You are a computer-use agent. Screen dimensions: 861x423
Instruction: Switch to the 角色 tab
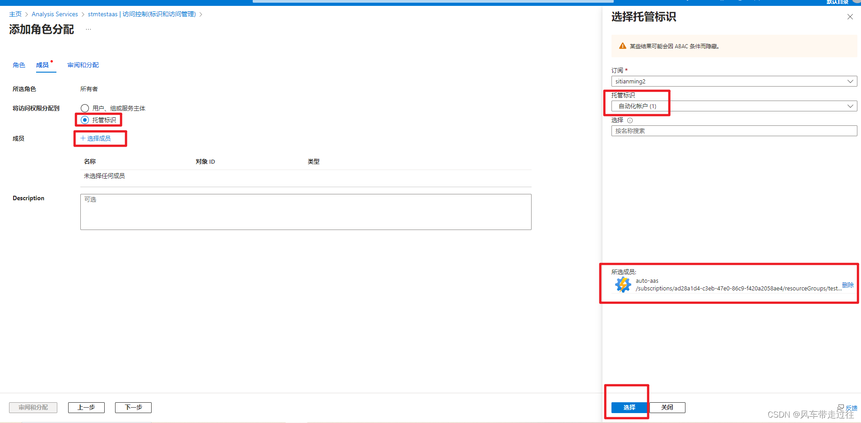click(19, 65)
